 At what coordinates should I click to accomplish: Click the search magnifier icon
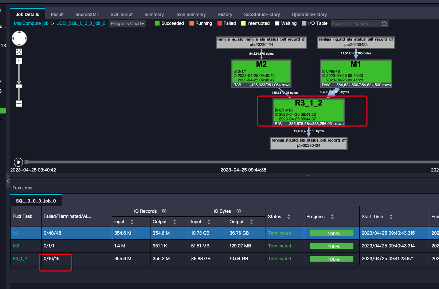[x=384, y=24]
